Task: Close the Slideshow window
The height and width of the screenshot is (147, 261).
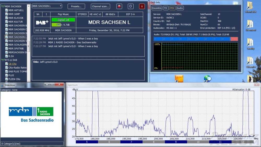Action: click(59, 84)
